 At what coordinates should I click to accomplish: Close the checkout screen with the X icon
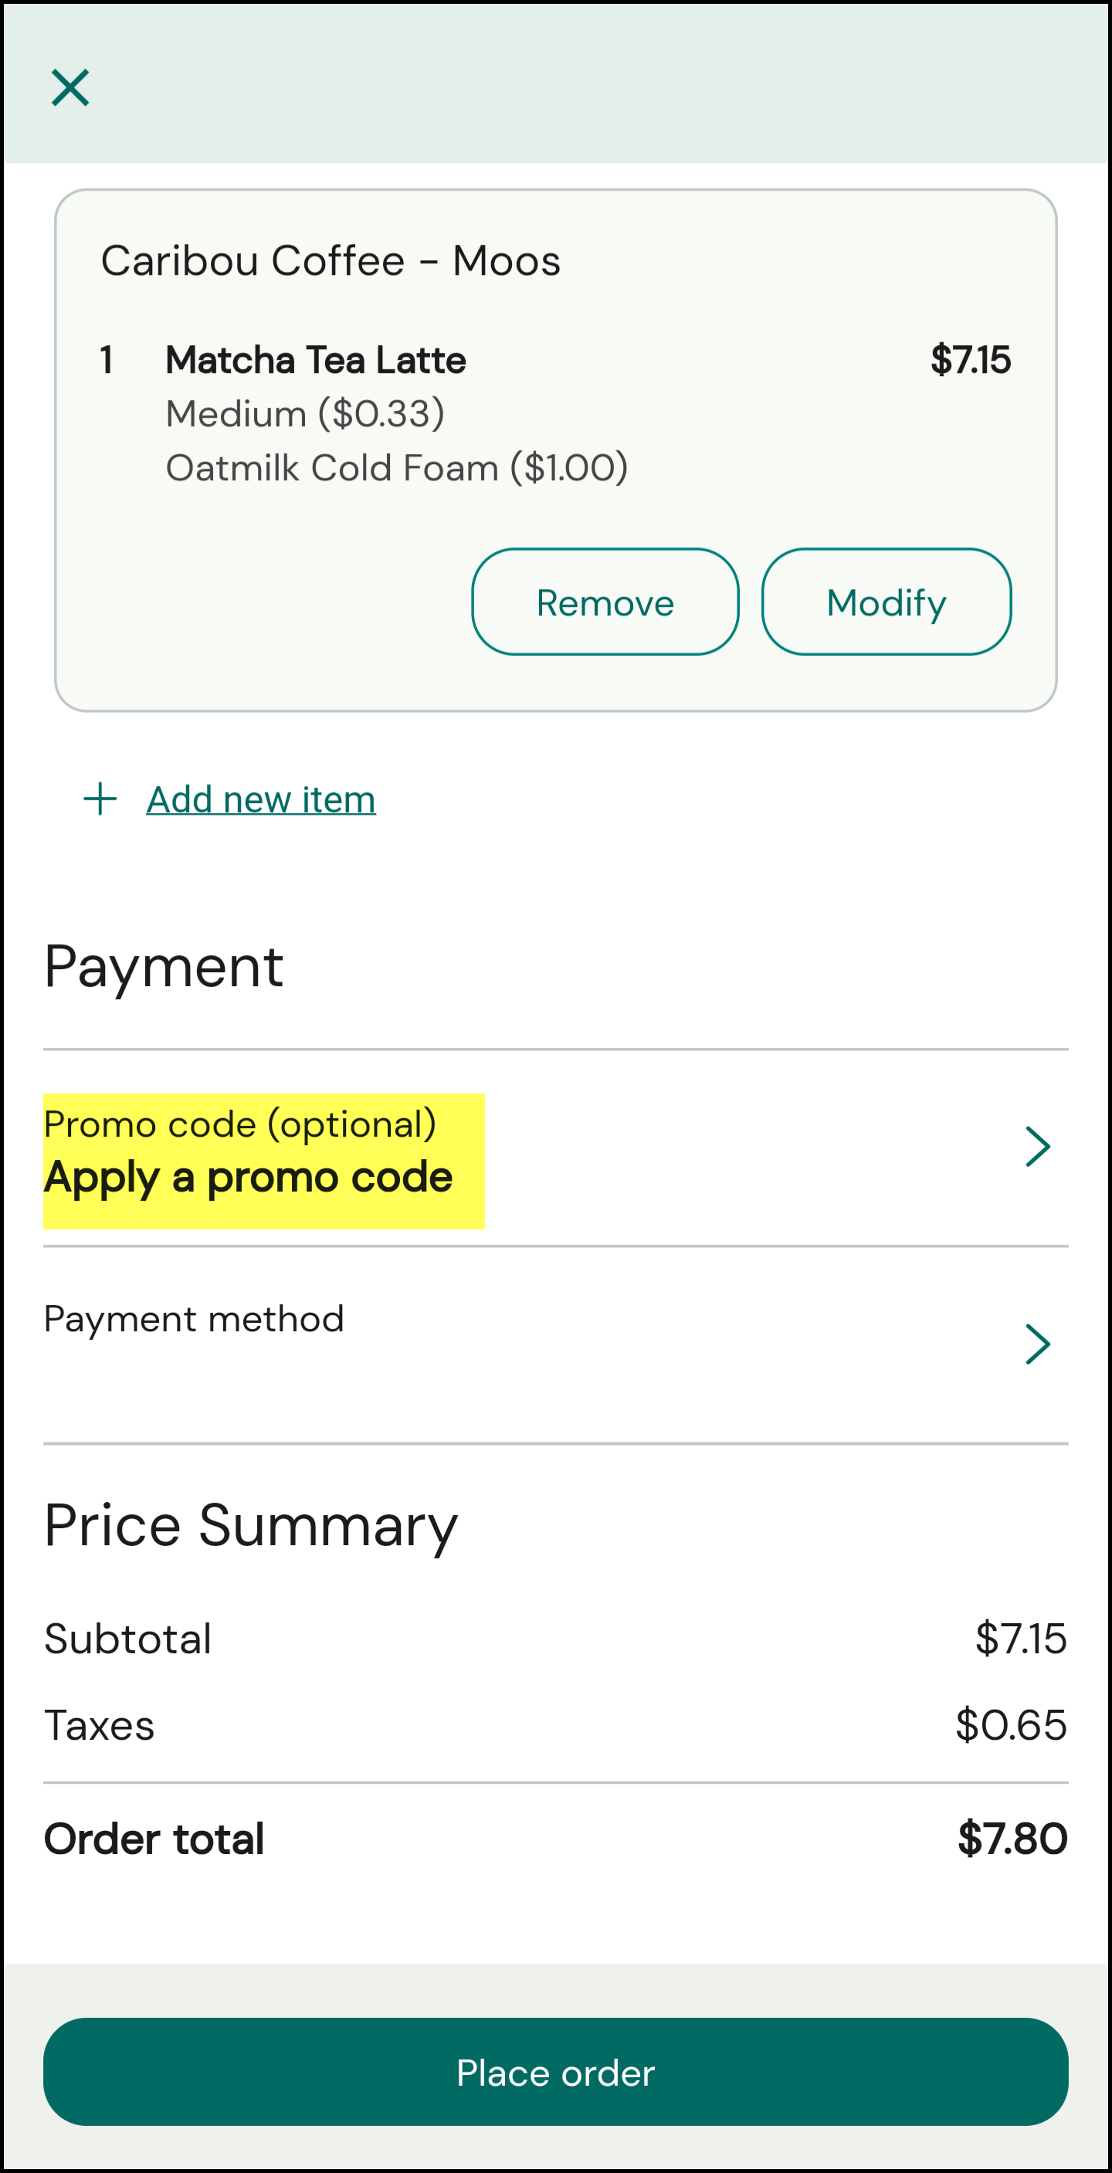pos(70,88)
